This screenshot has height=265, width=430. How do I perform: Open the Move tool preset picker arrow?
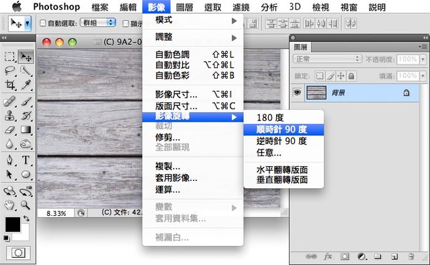28,24
